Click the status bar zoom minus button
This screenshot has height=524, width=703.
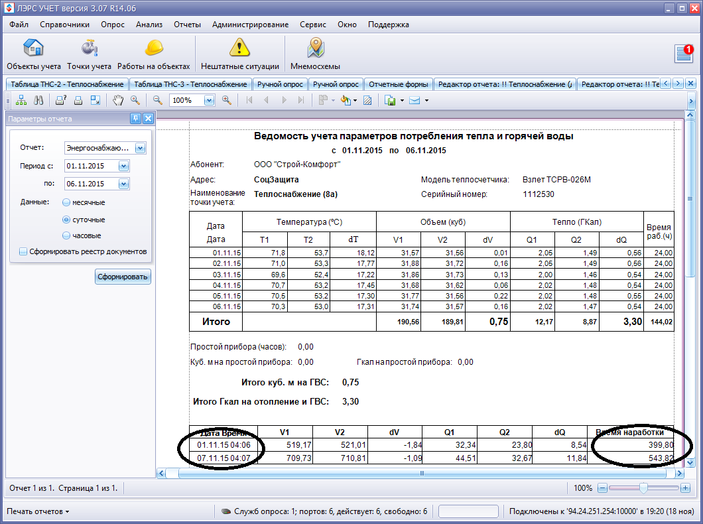pyautogui.click(x=603, y=488)
